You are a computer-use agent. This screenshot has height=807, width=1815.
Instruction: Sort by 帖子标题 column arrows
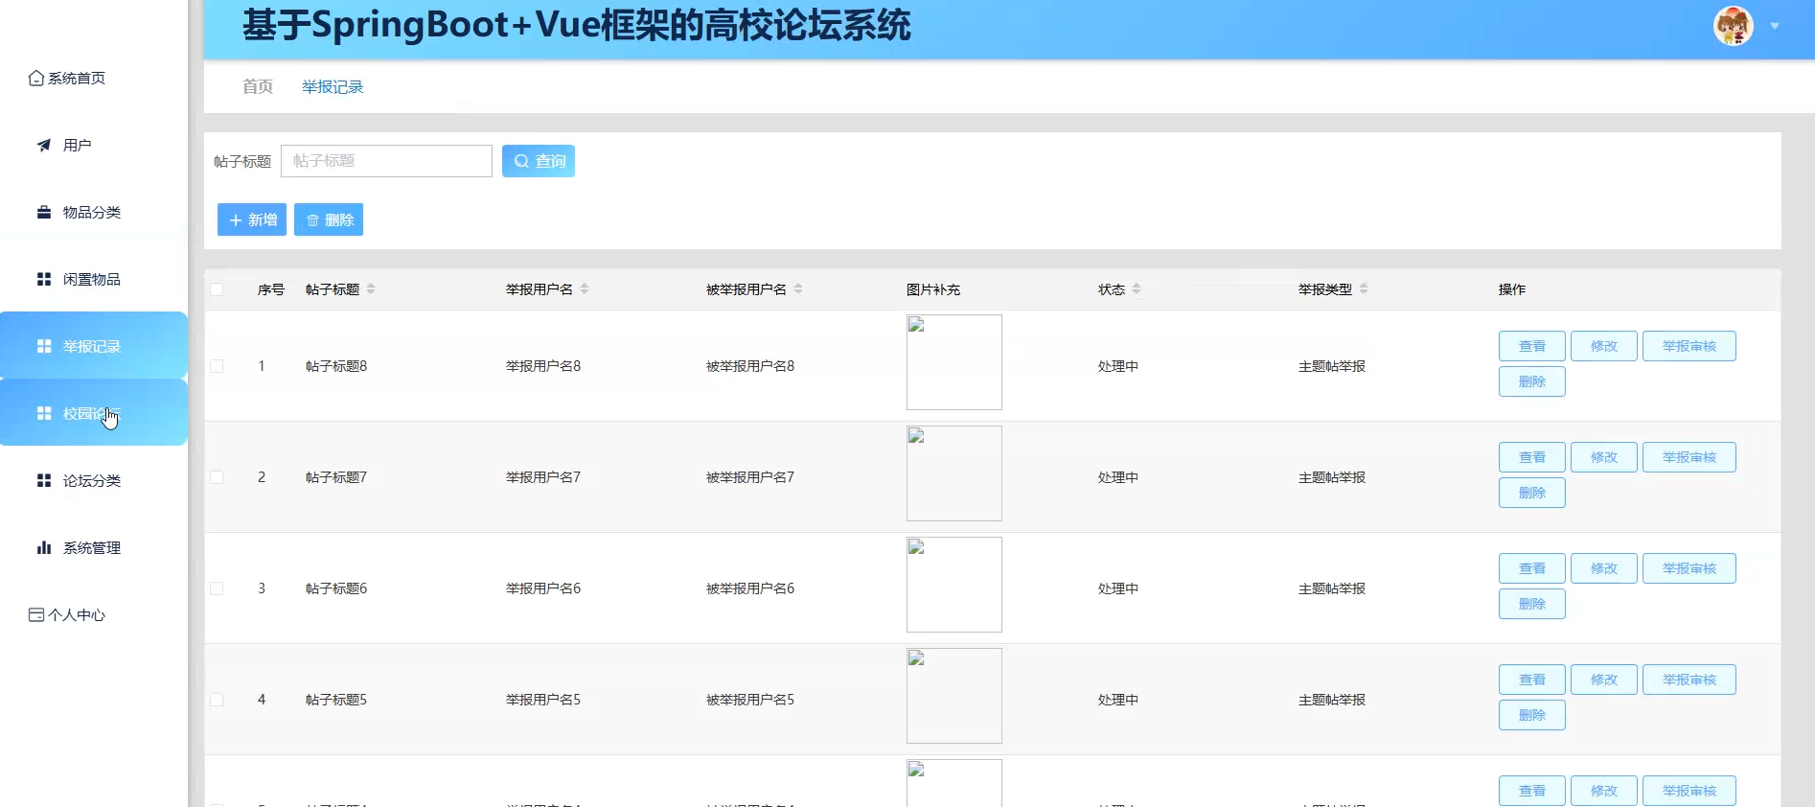coord(371,288)
